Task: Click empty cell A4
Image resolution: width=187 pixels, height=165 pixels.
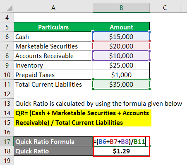Action: click(53, 17)
